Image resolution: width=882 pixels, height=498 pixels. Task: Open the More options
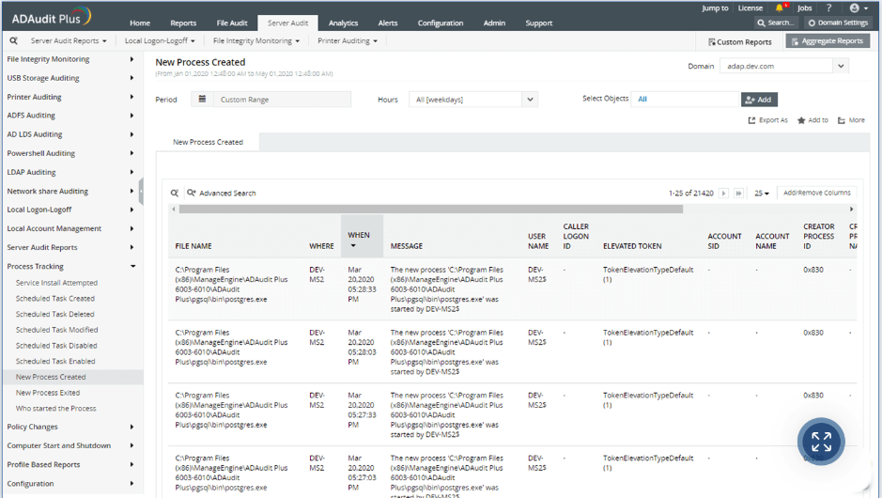(851, 120)
